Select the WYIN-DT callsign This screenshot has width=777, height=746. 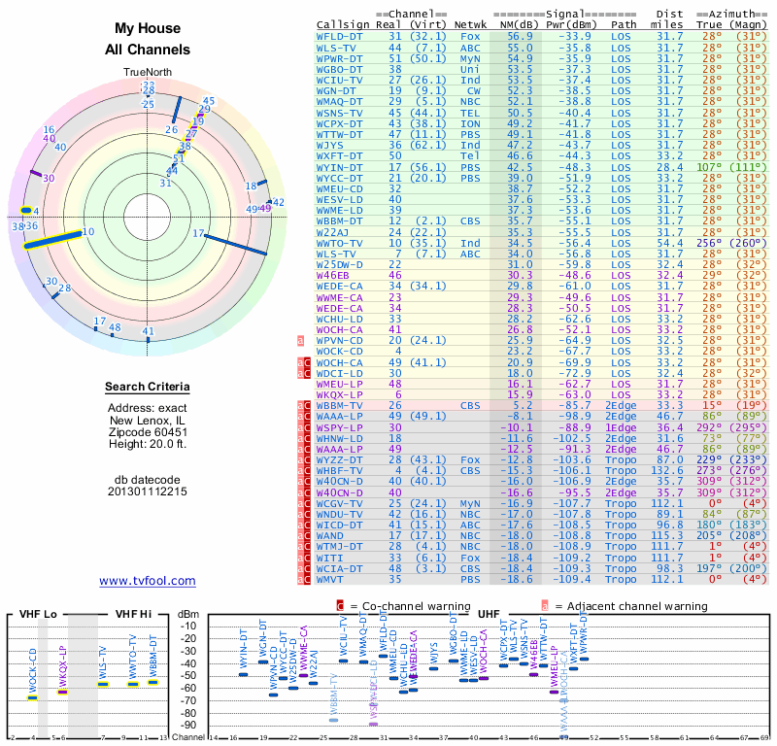point(339,167)
